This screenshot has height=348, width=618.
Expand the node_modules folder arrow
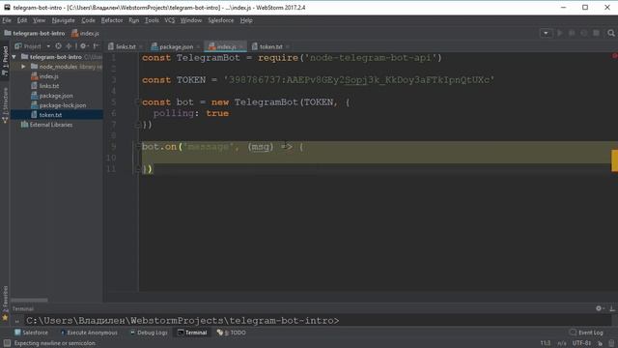[x=23, y=67]
